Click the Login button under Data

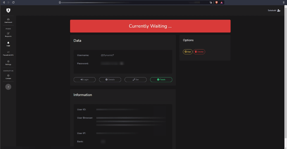pyautogui.click(x=85, y=80)
